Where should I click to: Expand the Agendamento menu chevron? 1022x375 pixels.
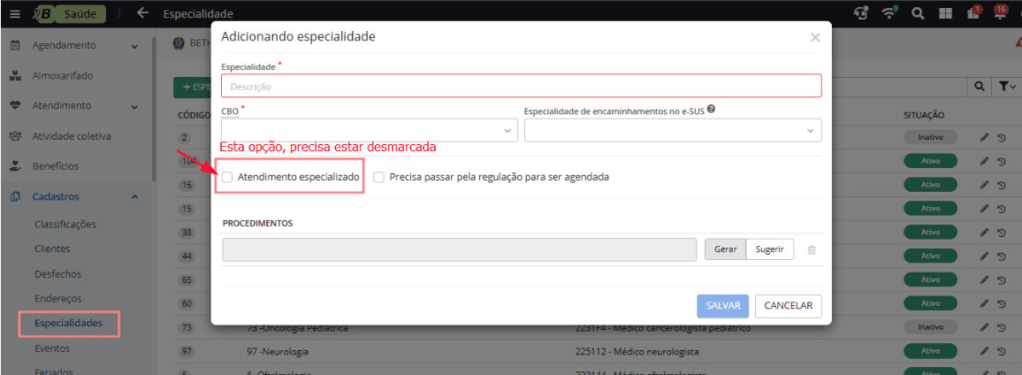tap(134, 46)
